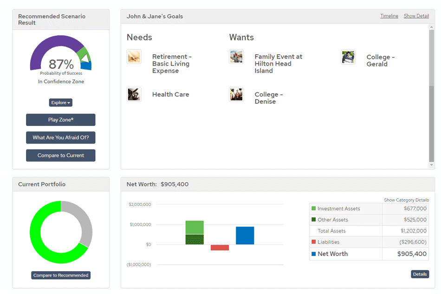Expand the Explore dropdown

point(61,103)
